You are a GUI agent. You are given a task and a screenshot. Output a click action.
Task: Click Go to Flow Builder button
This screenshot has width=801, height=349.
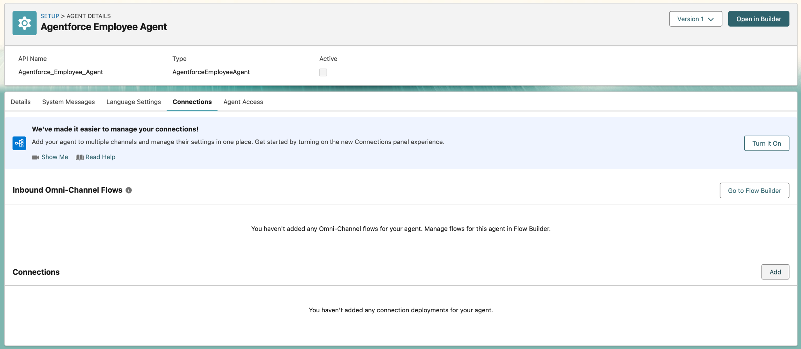754,191
